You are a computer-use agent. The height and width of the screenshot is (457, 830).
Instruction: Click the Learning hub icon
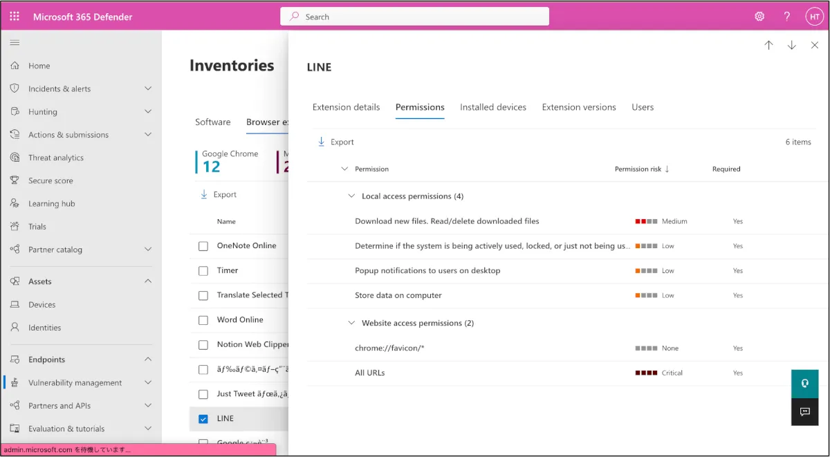click(x=15, y=203)
